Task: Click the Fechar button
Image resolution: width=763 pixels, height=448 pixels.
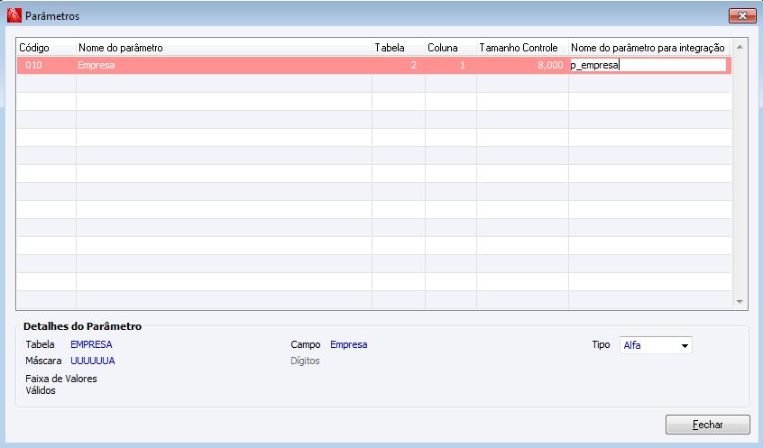Action: tap(707, 425)
